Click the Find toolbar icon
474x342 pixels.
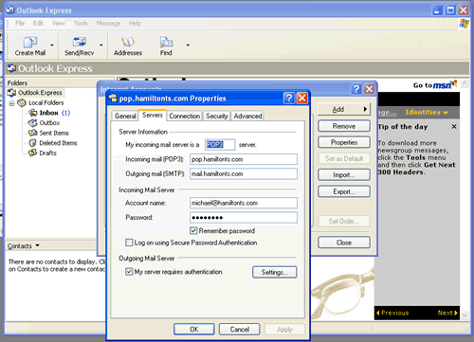166,42
